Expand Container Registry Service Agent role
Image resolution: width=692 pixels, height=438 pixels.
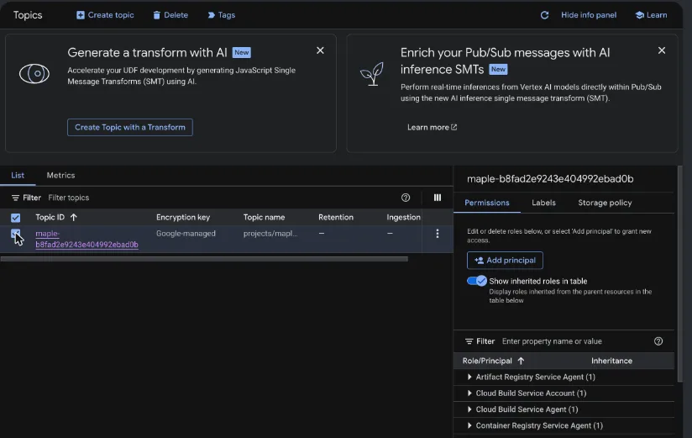[469, 425]
